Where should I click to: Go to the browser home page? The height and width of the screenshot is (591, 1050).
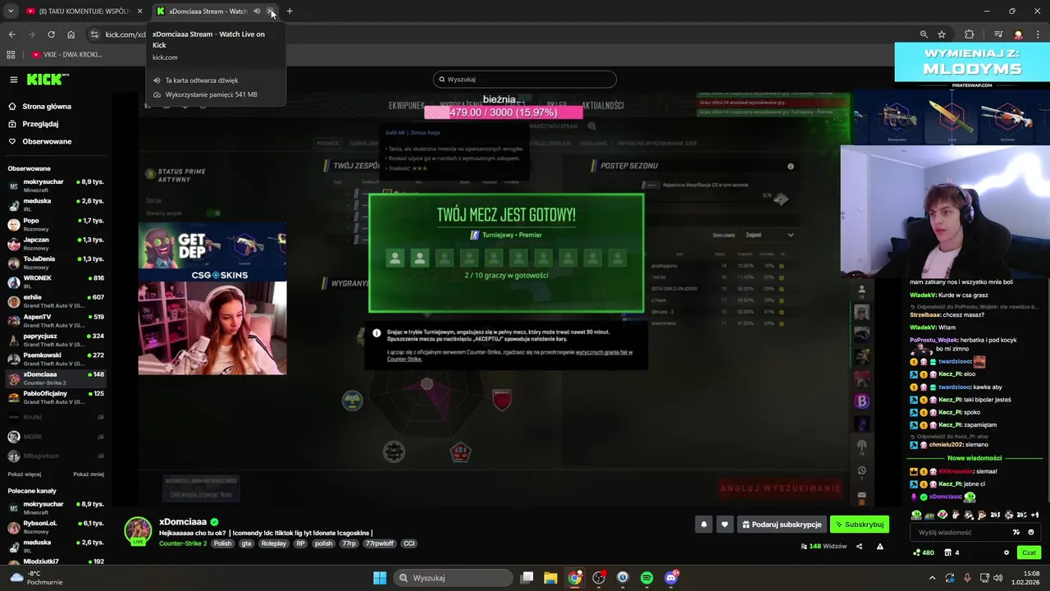71,34
